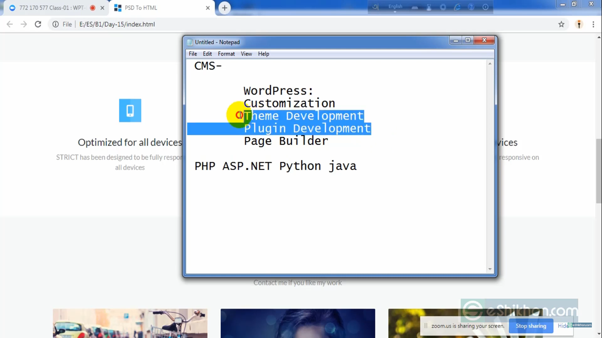The image size is (602, 338).
Task: Click Hide on the zoom sharing bar
Action: (x=563, y=326)
